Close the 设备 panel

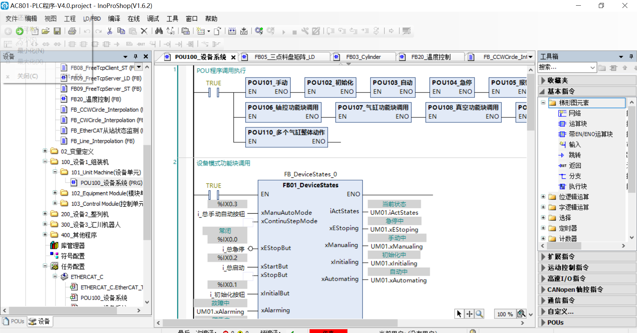[x=146, y=57]
